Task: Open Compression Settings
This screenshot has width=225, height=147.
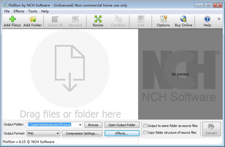Action: click(x=82, y=133)
